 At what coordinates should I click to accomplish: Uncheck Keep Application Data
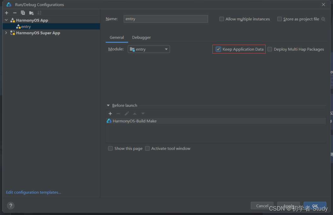coord(218,49)
